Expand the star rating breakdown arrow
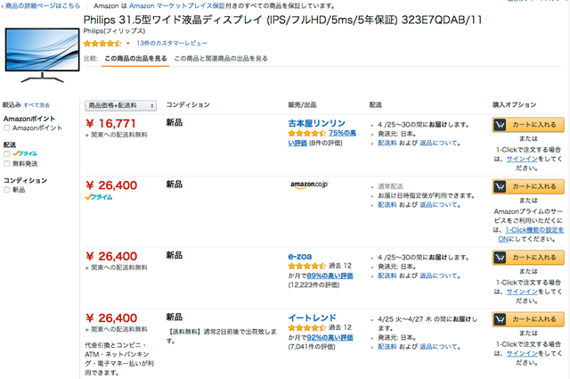570x379 pixels. point(127,43)
